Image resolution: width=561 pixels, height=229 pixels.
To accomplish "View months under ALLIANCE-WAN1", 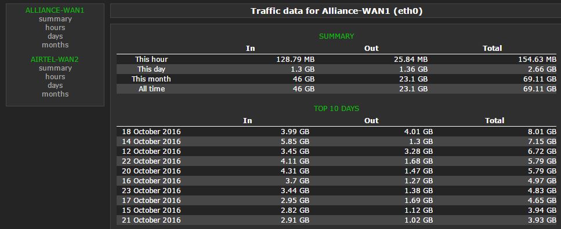I will (x=55, y=45).
